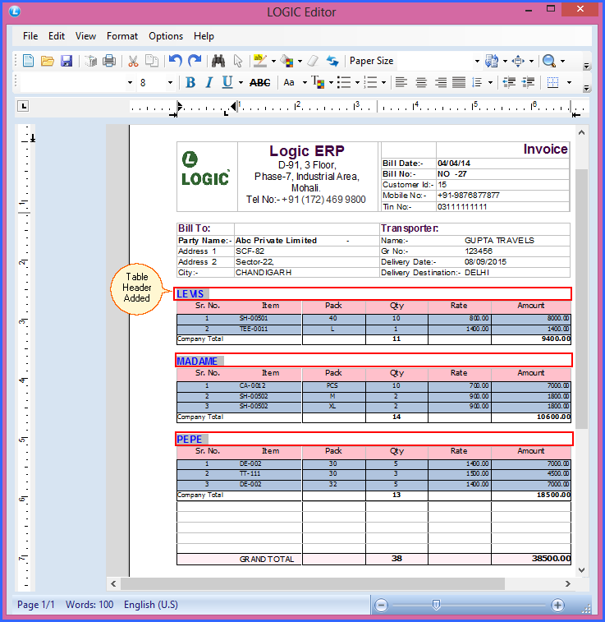
Task: Click the bulleted list icon
Action: point(343,82)
